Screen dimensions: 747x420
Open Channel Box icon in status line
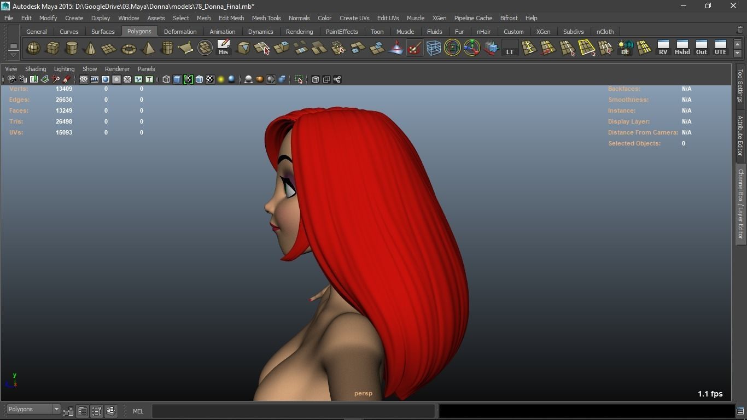pos(111,411)
